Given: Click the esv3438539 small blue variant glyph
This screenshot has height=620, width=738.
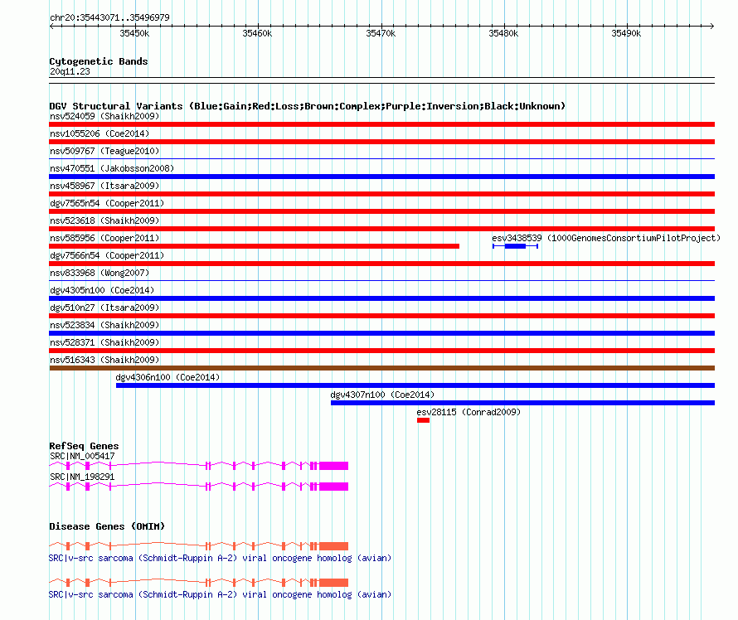Looking at the screenshot, I should pos(515,246).
